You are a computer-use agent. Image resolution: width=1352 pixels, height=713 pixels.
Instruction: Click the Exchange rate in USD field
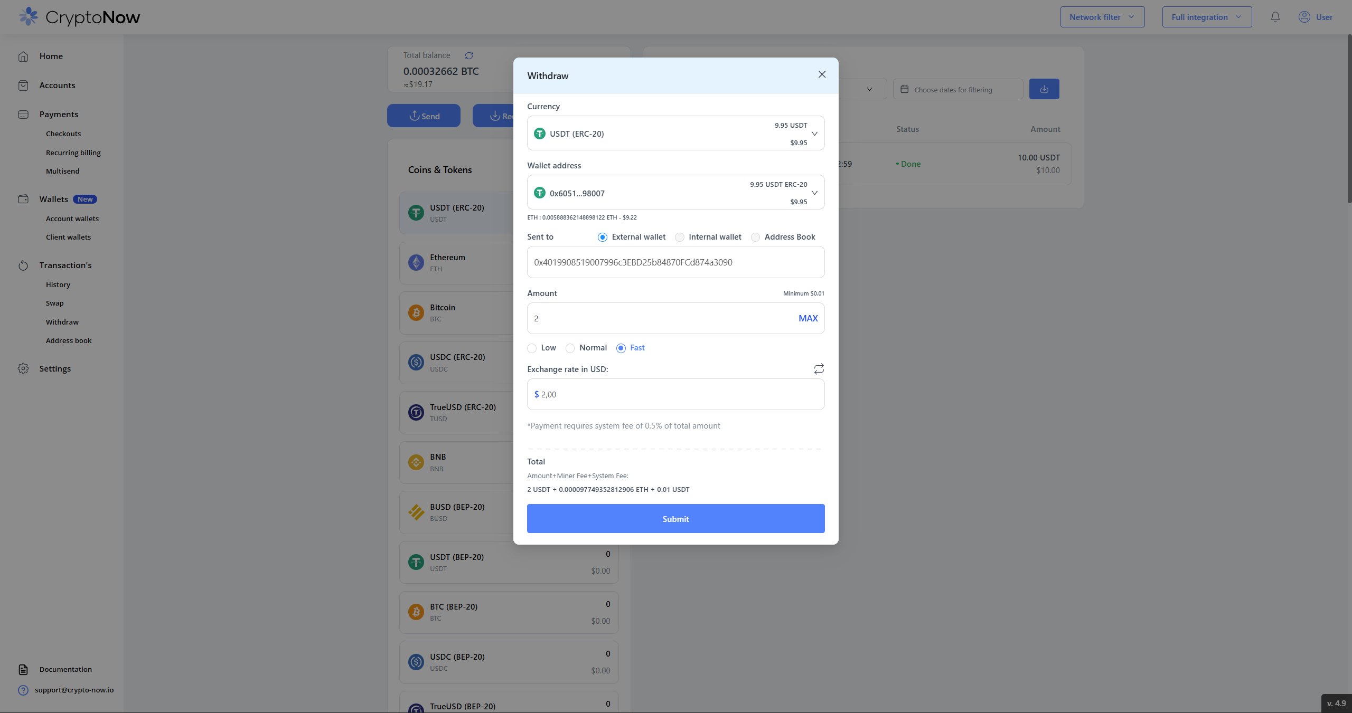(675, 394)
